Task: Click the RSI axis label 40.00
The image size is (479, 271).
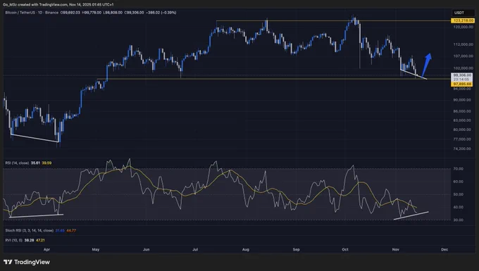Action: pyautogui.click(x=459, y=207)
